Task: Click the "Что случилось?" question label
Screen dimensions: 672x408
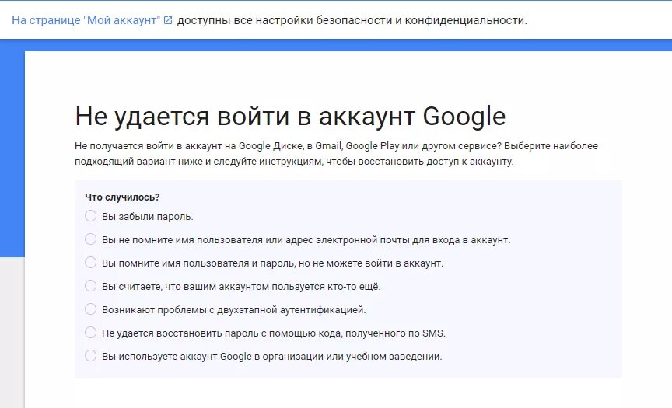Action: tap(122, 197)
